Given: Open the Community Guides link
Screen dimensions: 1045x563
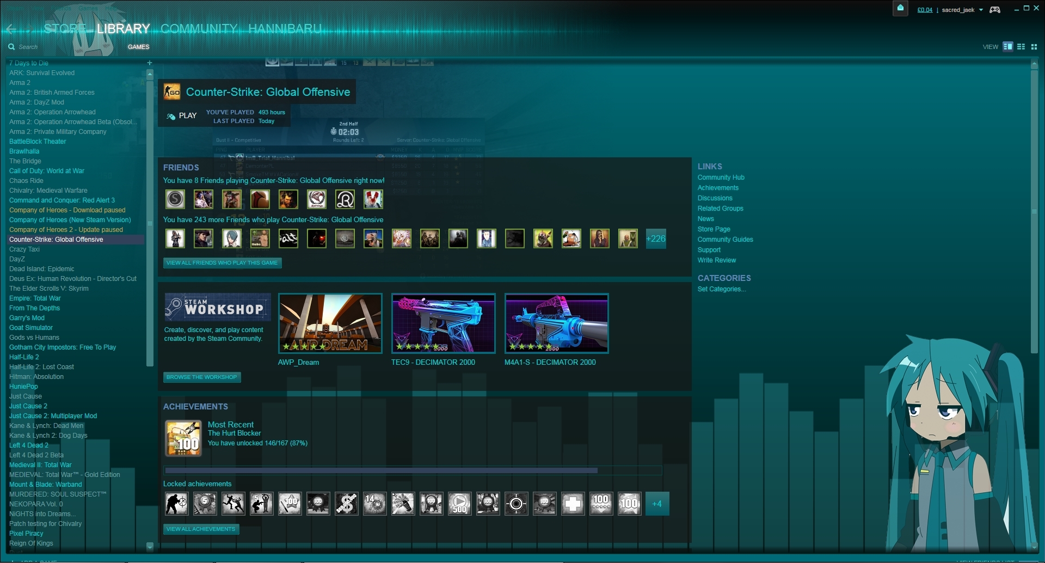Looking at the screenshot, I should click(726, 240).
